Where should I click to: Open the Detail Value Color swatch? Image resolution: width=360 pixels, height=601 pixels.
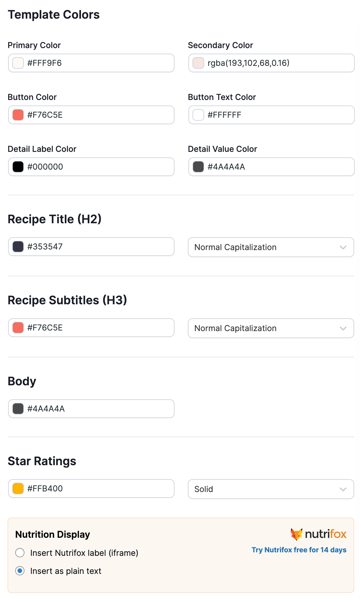point(198,167)
